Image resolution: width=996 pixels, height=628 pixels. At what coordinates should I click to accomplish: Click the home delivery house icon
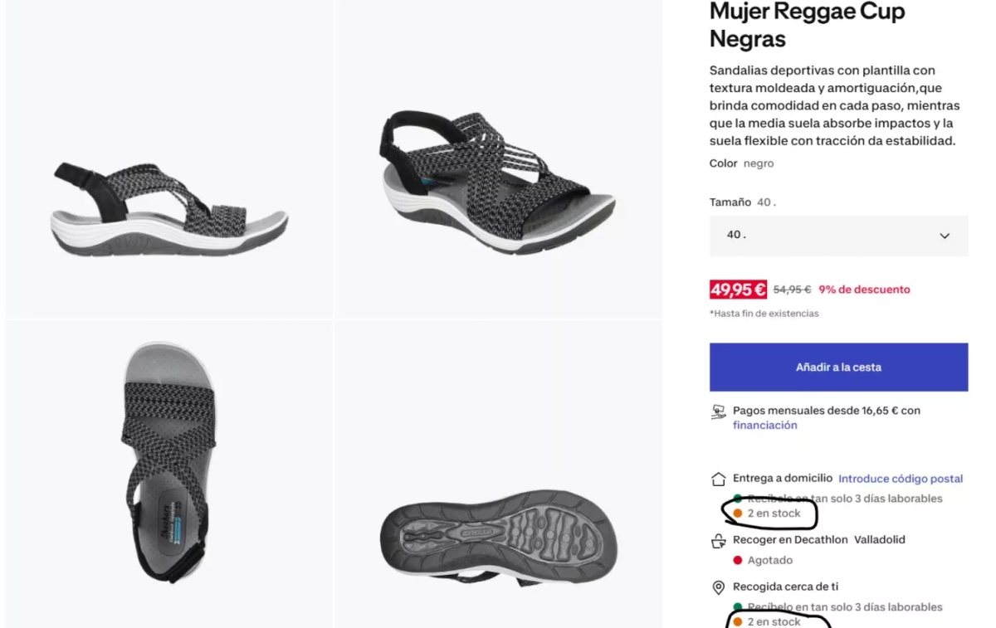[719, 480]
